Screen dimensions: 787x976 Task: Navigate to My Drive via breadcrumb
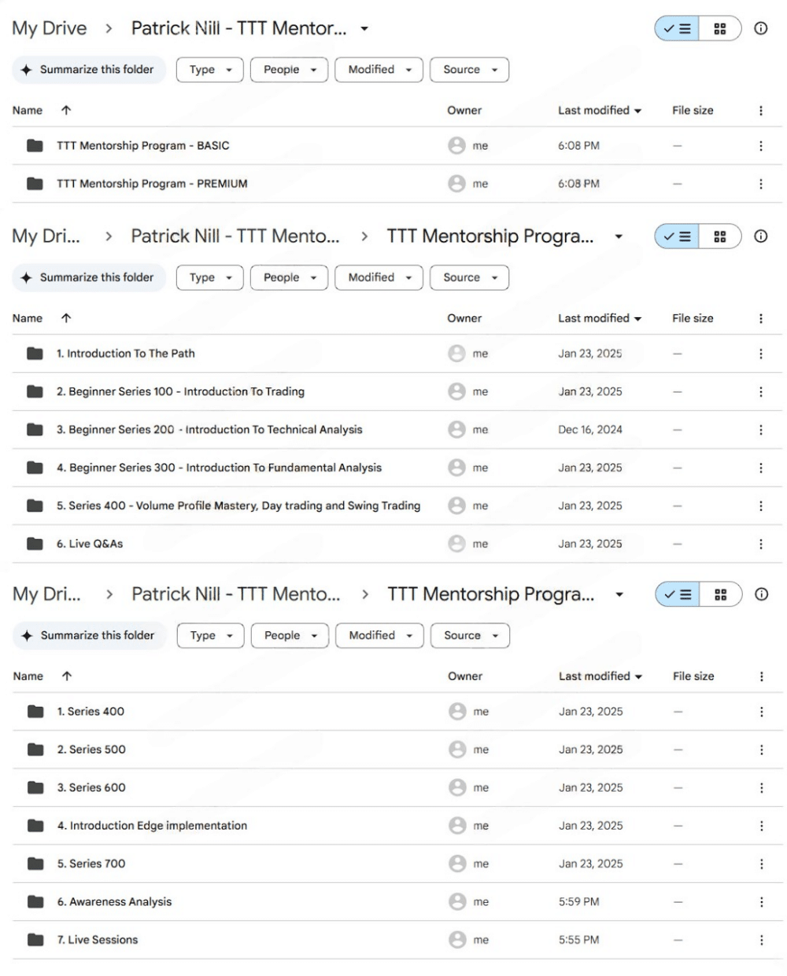(49, 28)
